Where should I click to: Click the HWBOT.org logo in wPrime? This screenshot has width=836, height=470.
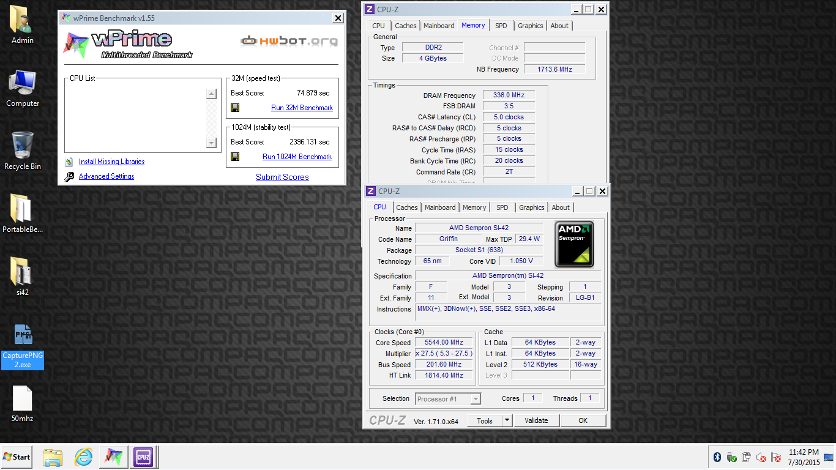[289, 42]
